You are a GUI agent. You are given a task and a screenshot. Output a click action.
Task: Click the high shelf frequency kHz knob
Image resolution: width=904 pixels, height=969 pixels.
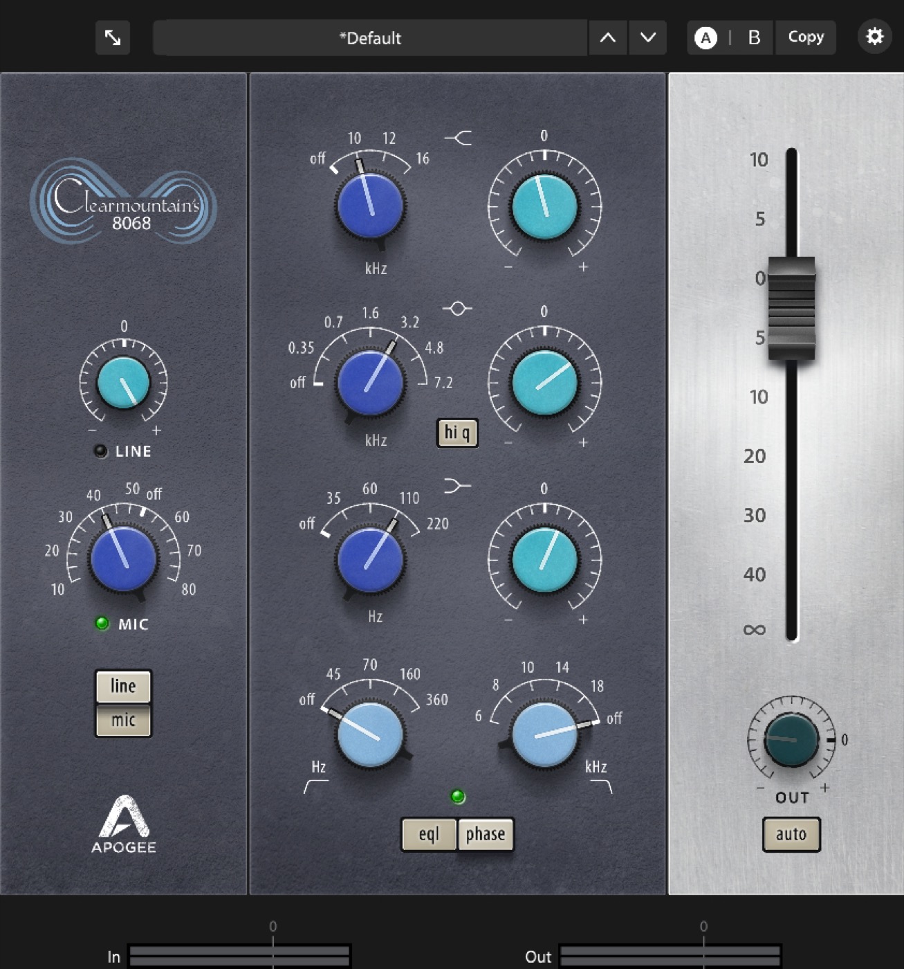pyautogui.click(x=370, y=206)
